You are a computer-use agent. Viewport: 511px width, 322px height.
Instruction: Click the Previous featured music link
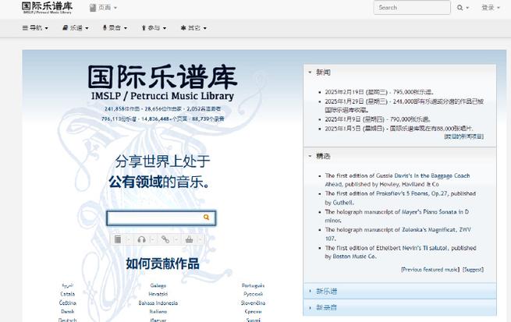(430, 269)
